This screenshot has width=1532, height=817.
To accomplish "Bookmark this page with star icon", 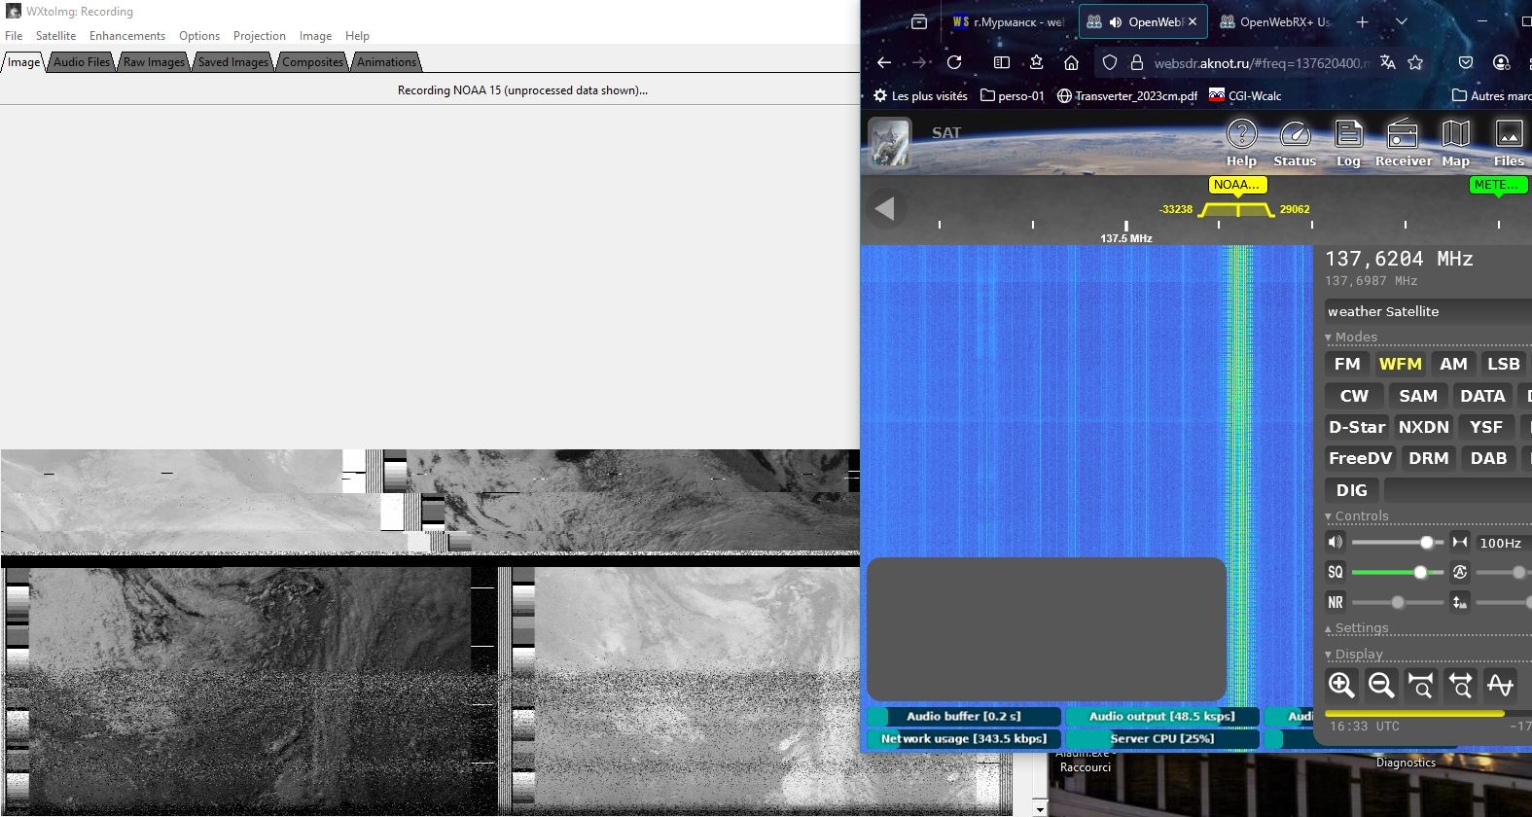I will pyautogui.click(x=1415, y=62).
